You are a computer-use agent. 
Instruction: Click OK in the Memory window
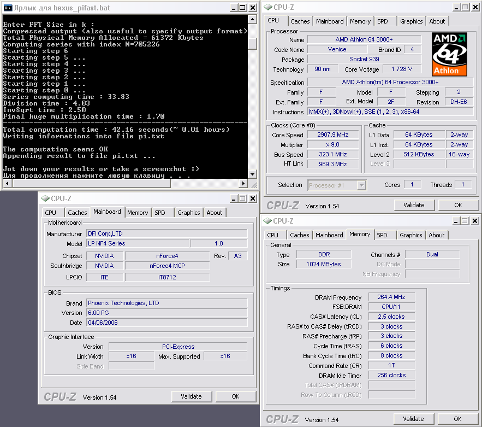coord(458,419)
